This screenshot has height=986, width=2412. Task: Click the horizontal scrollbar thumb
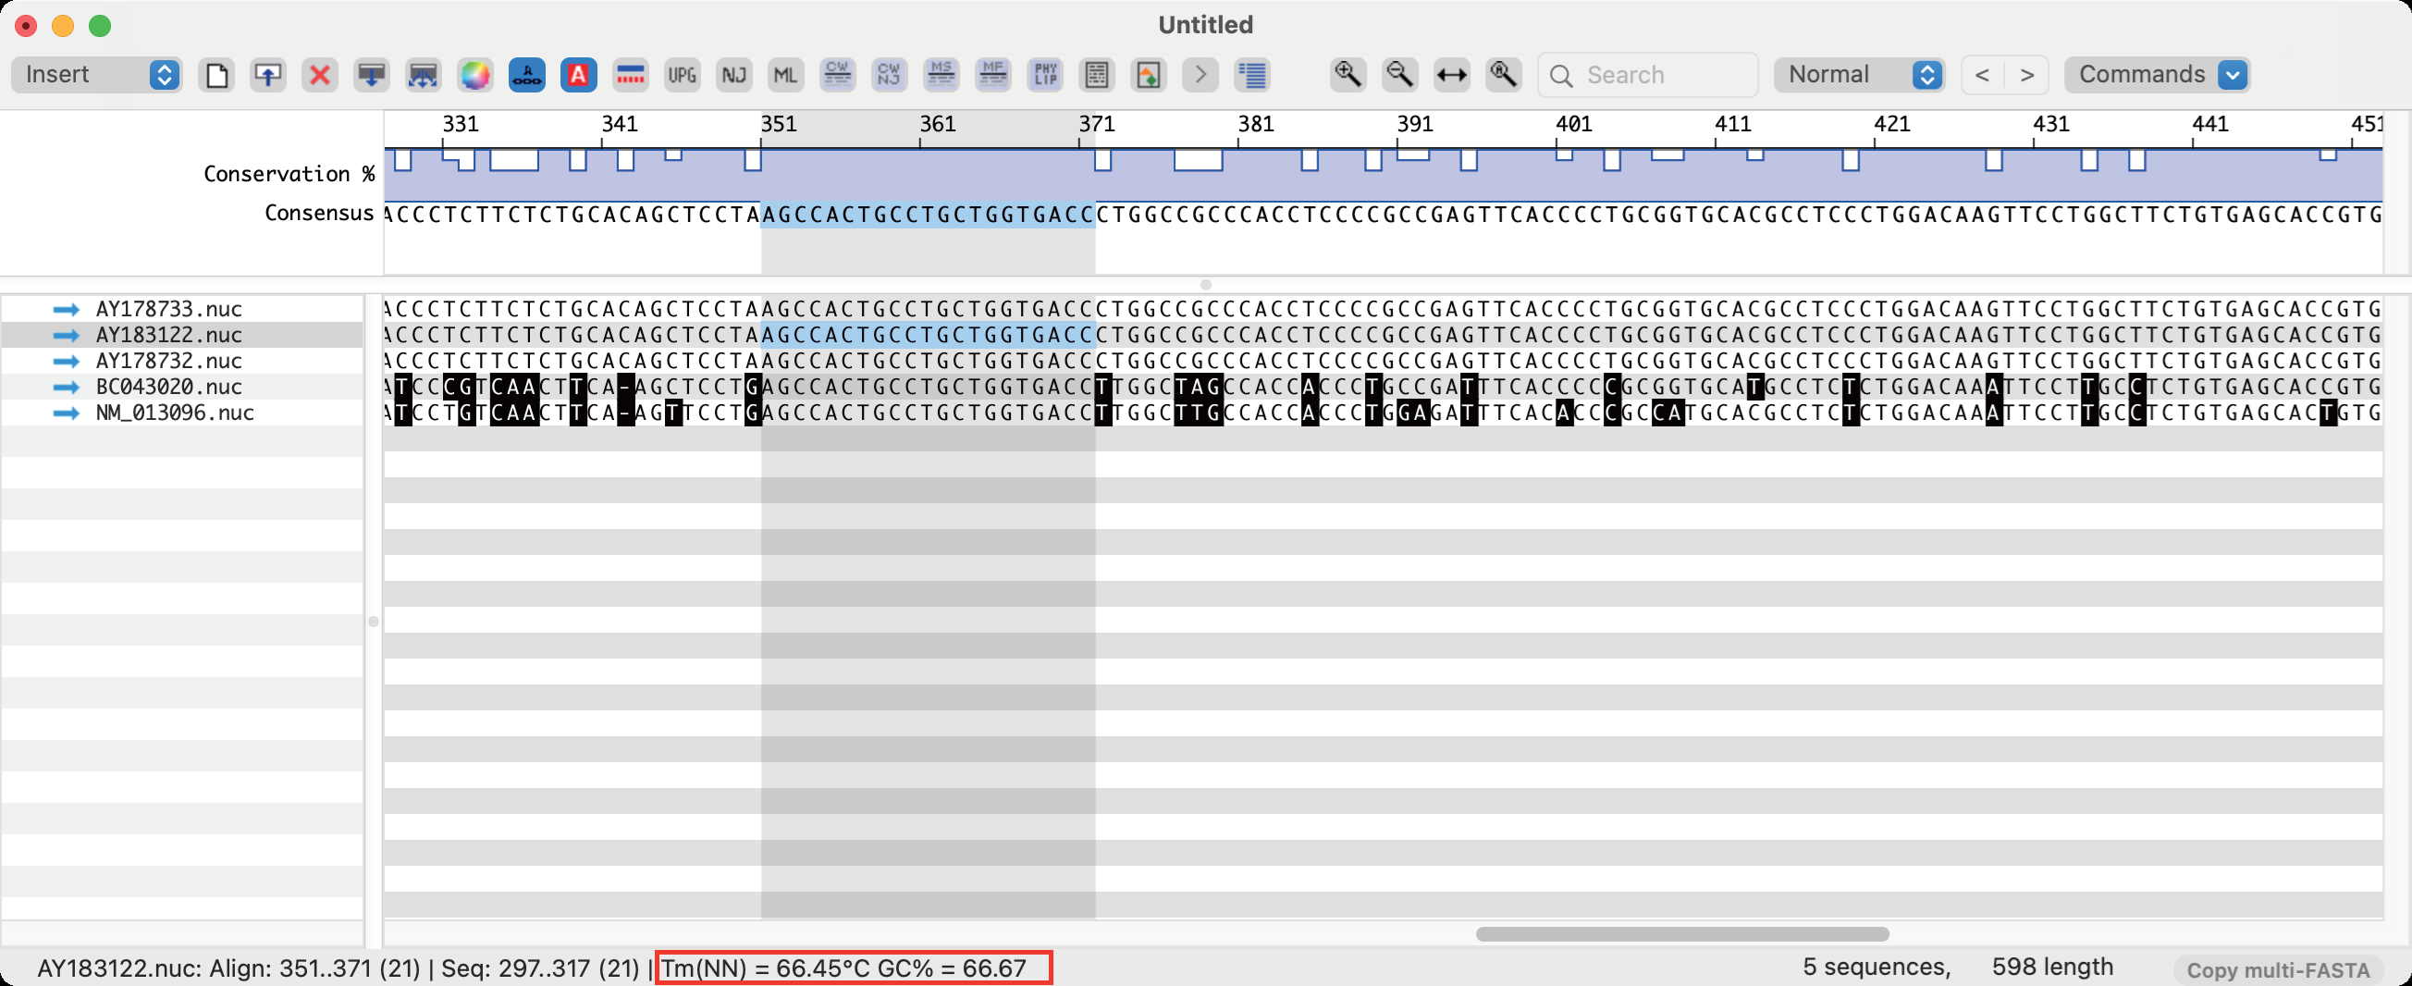[x=1681, y=933]
